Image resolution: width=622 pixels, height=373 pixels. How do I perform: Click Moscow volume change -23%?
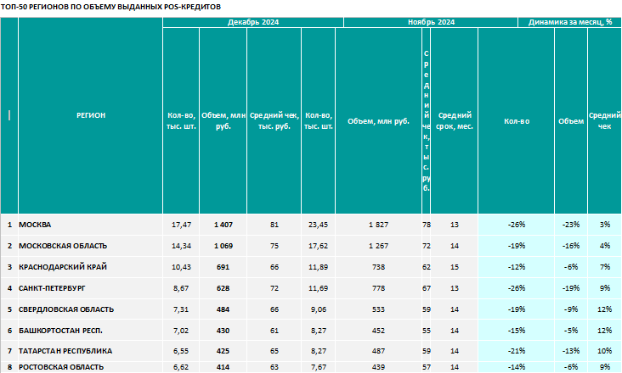click(571, 225)
